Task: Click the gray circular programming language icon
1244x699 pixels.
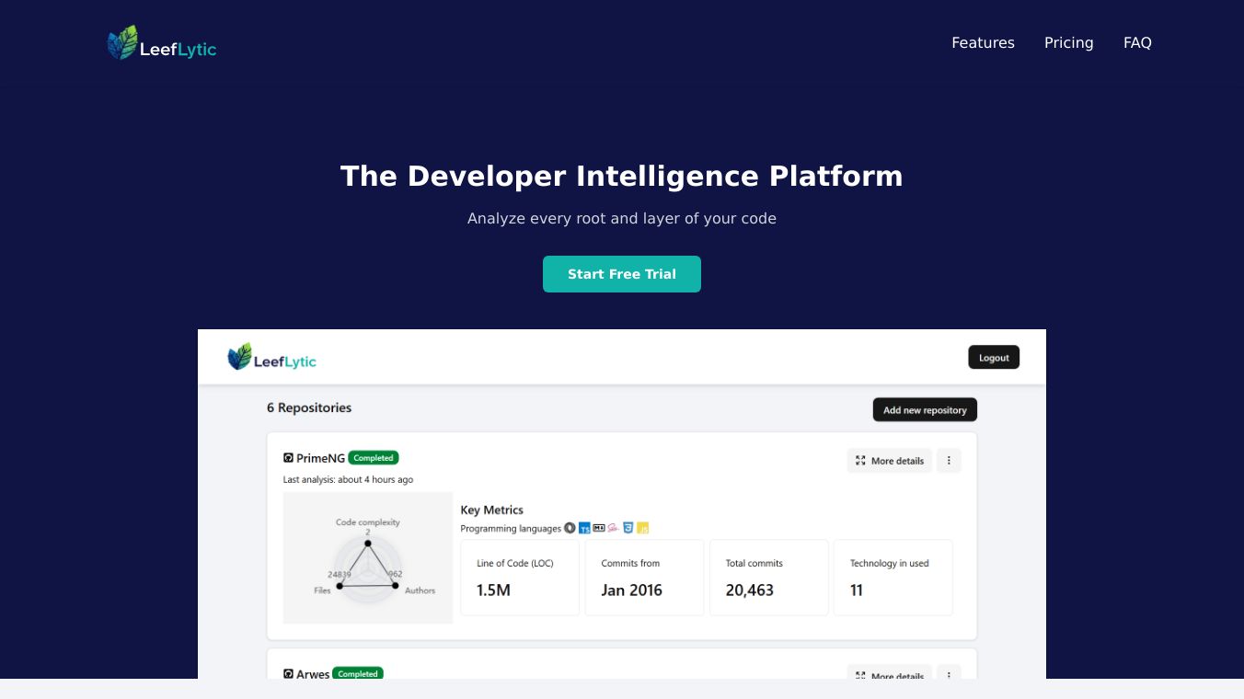Action: pos(570,528)
